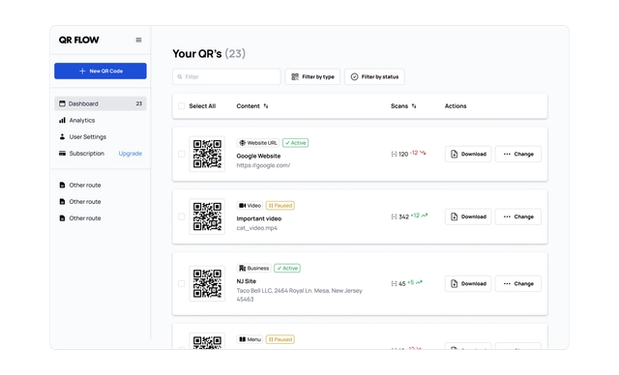This screenshot has height=375, width=619.
Task: Click the 342 scans count
Action: coord(403,216)
